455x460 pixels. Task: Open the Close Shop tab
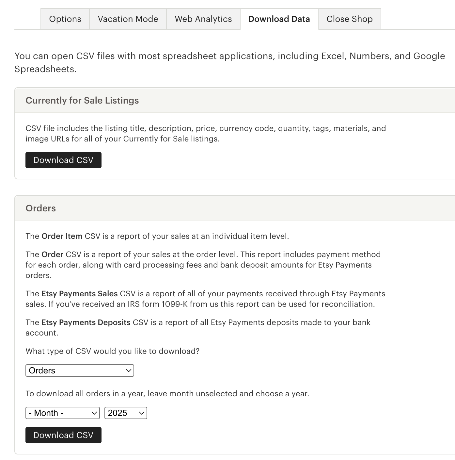350,19
